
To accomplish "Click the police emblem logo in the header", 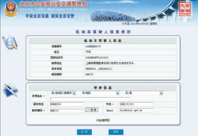I will point(11,9).
